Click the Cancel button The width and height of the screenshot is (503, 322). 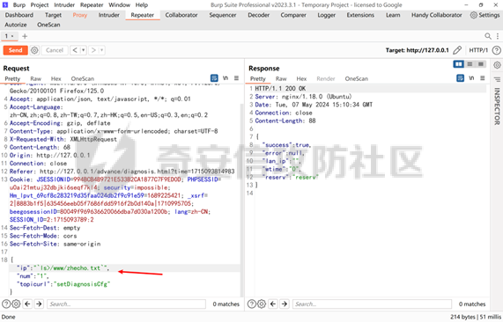coord(55,50)
